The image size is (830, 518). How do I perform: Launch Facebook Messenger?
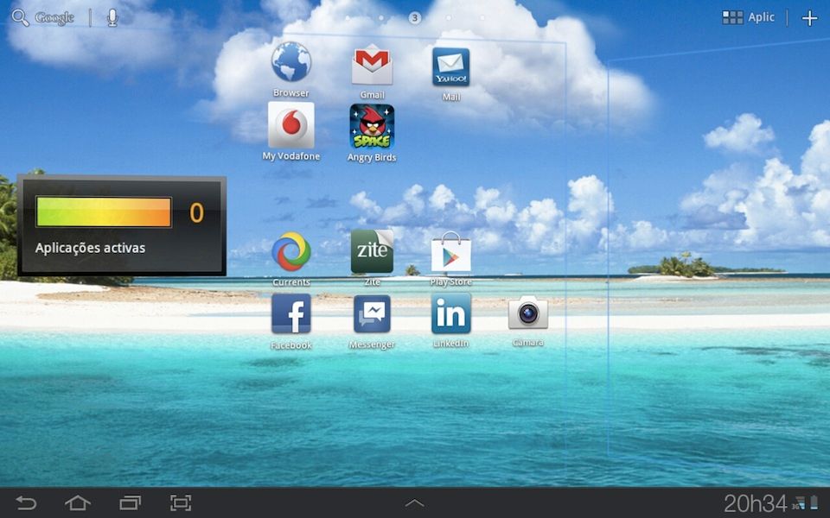[x=371, y=315]
